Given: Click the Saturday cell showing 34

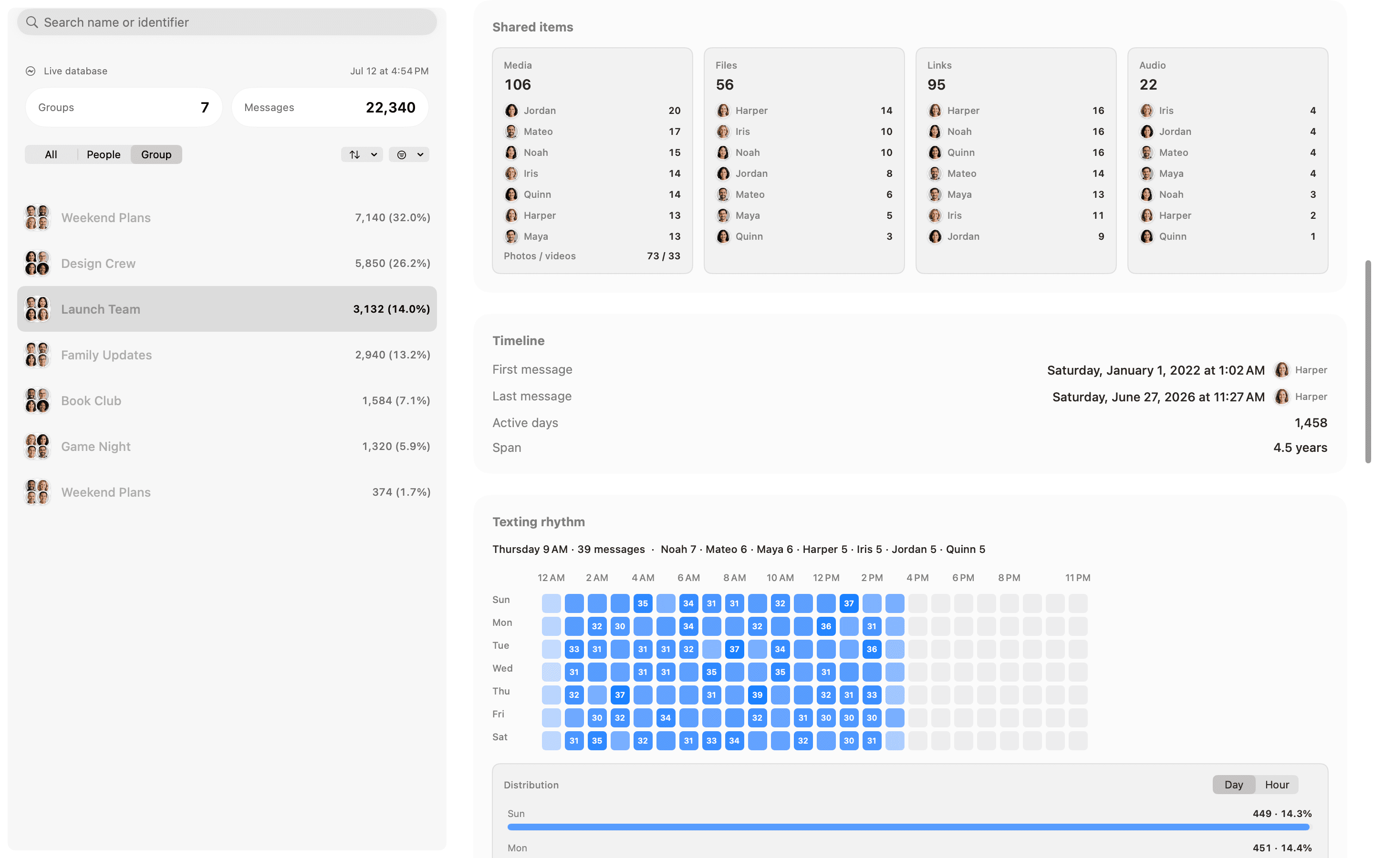Looking at the screenshot, I should [x=734, y=741].
